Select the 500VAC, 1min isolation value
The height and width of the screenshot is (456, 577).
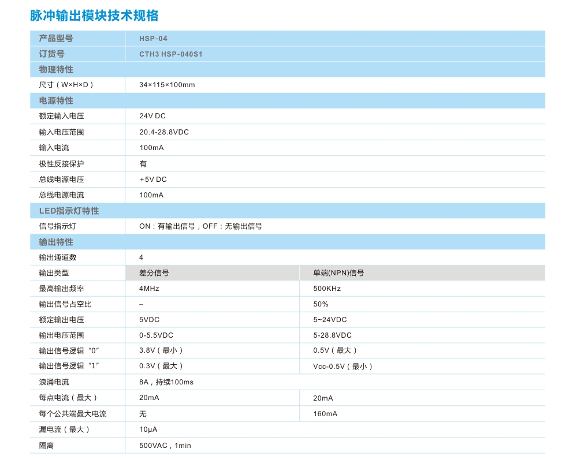tap(165, 446)
